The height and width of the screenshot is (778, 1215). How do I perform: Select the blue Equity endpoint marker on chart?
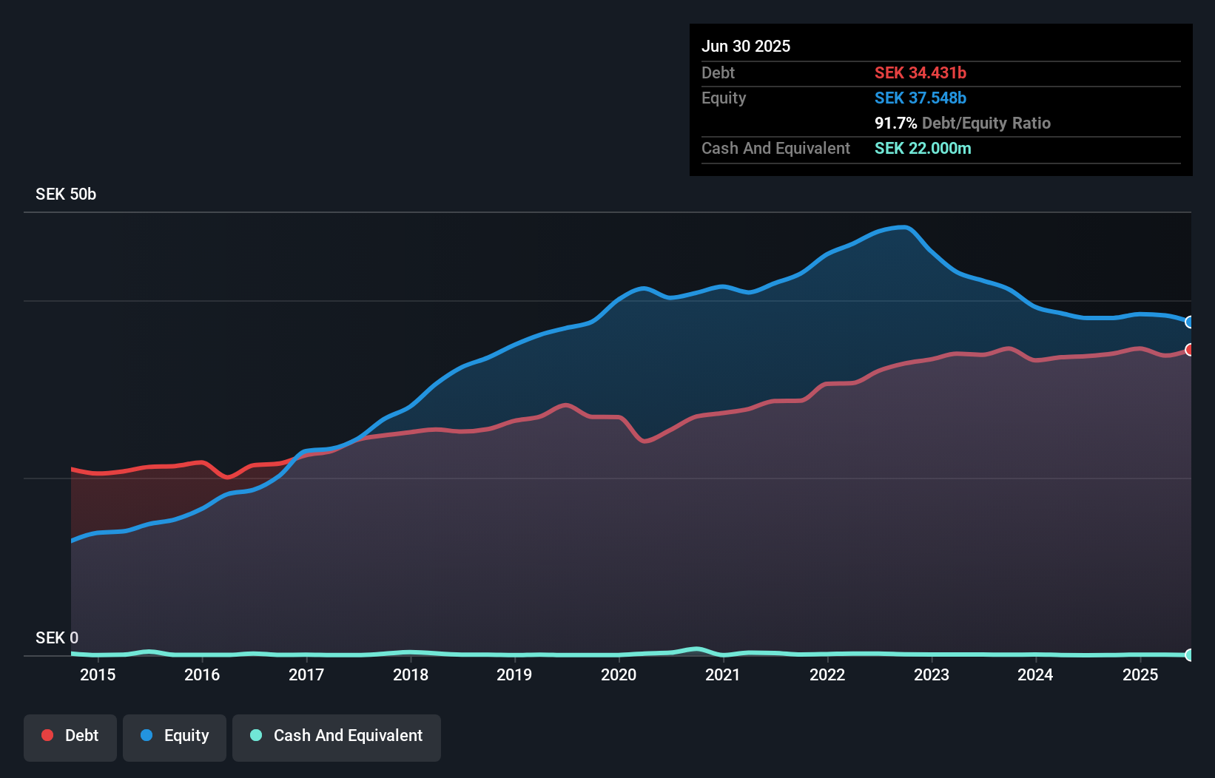point(1190,322)
